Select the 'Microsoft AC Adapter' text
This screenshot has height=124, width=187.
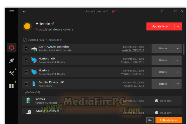click(x=46, y=103)
